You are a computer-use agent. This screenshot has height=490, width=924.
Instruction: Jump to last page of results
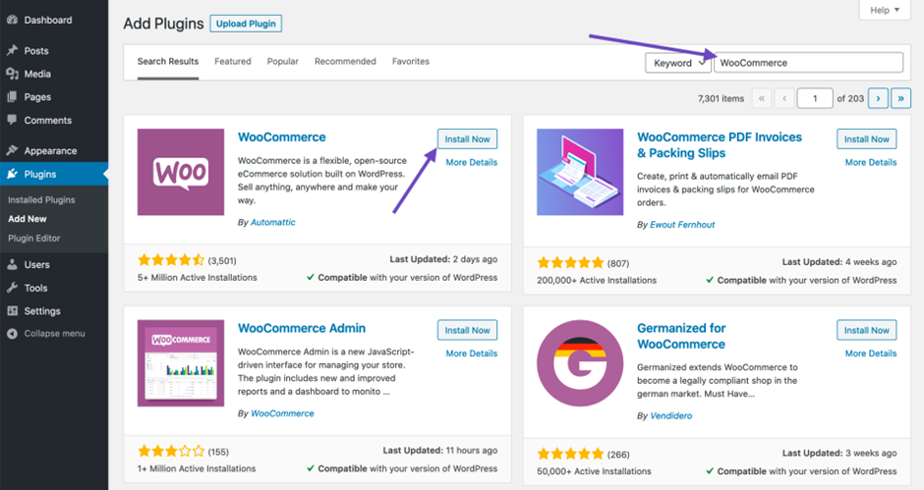[901, 98]
